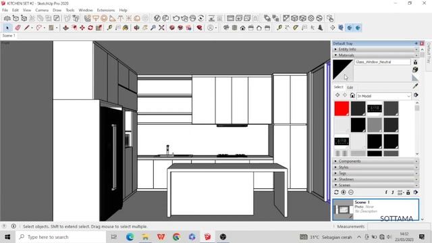Click the materials Details arrow icon
Viewport: 432px width, 243px height.
416,95
